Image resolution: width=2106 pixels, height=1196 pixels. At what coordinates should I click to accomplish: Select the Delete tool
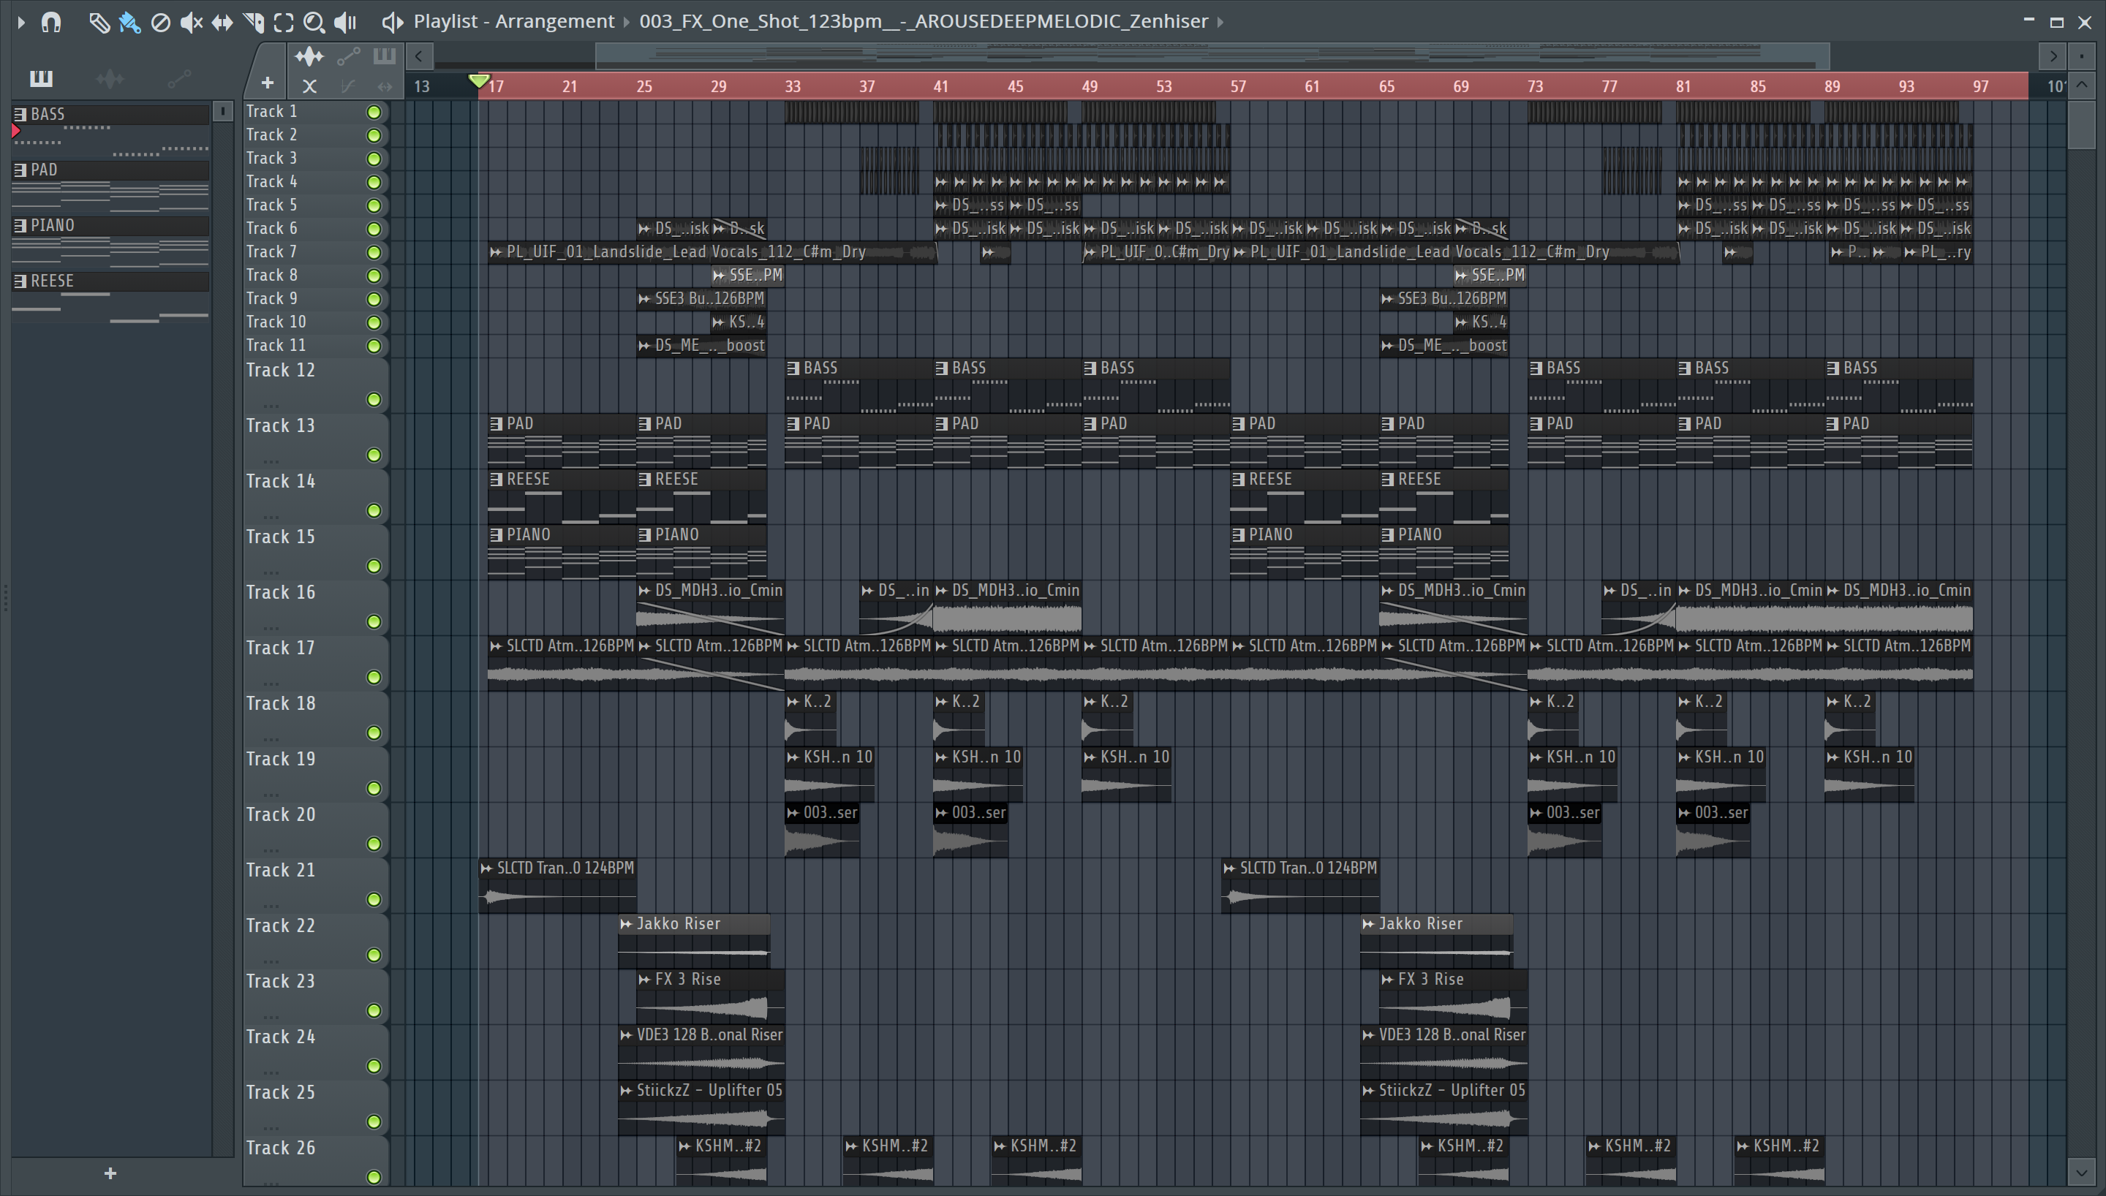(161, 22)
